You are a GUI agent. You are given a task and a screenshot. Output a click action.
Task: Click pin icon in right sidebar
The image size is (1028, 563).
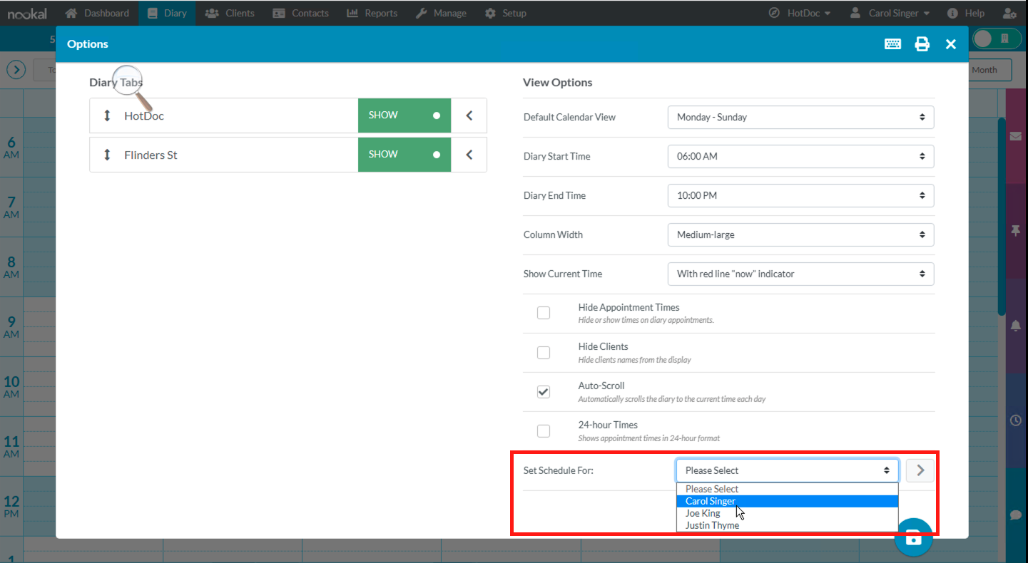point(1016,230)
